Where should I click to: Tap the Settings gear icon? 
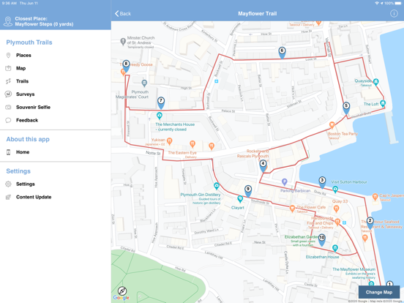pos(8,184)
